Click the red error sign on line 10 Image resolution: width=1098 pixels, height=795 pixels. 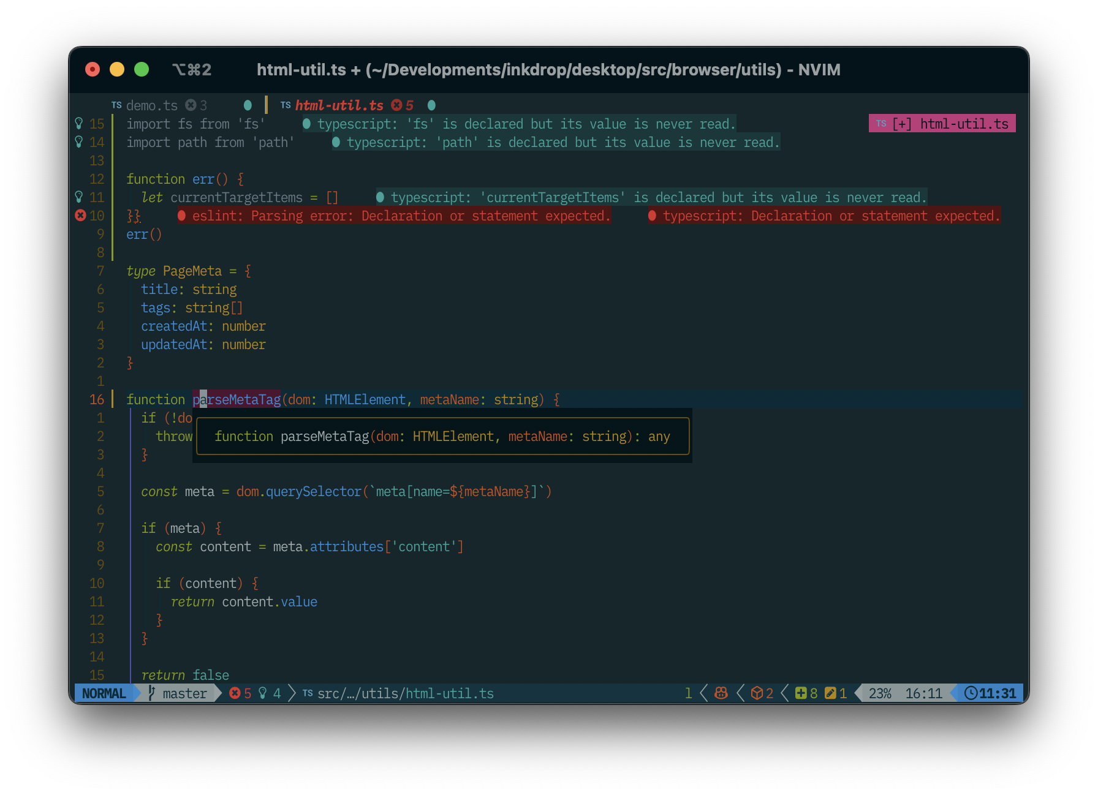tap(80, 216)
